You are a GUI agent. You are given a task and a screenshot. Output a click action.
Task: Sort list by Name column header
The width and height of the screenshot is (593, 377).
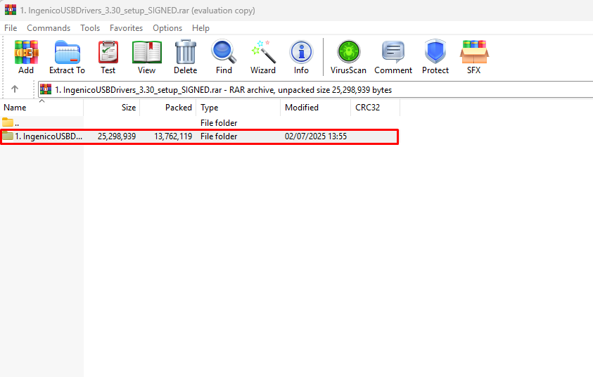pyautogui.click(x=15, y=108)
